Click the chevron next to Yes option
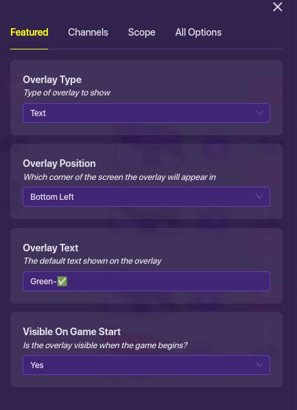This screenshot has width=297, height=410. [x=259, y=365]
